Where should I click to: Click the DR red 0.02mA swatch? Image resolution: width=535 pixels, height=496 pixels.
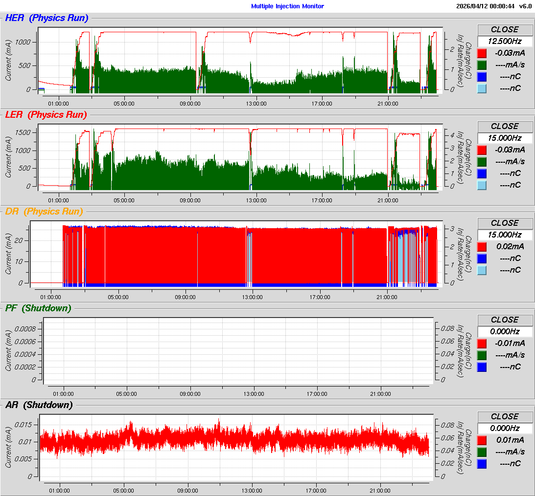point(482,247)
